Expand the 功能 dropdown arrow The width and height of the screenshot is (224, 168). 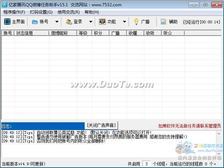point(125,22)
